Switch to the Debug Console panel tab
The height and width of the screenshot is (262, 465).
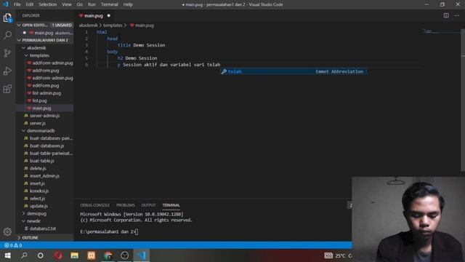pyautogui.click(x=95, y=205)
